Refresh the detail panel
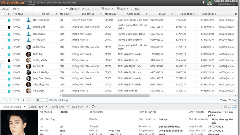This screenshot has width=240, height=135. (x=93, y=107)
